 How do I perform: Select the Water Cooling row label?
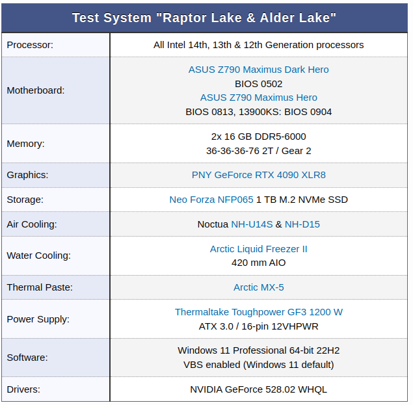39,255
